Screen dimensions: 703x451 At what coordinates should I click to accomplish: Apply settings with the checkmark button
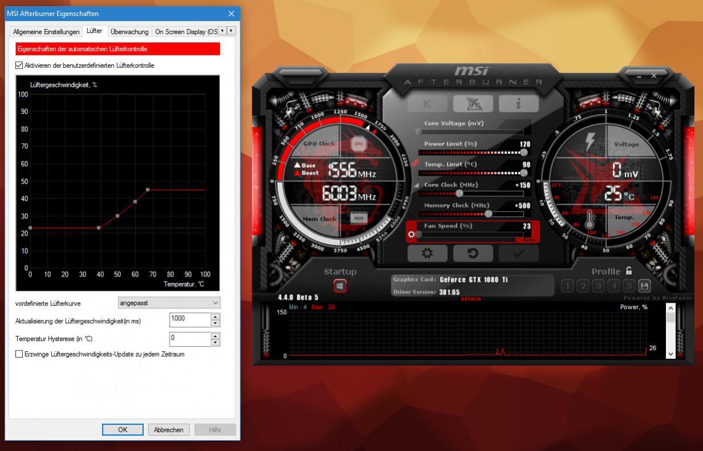(518, 253)
